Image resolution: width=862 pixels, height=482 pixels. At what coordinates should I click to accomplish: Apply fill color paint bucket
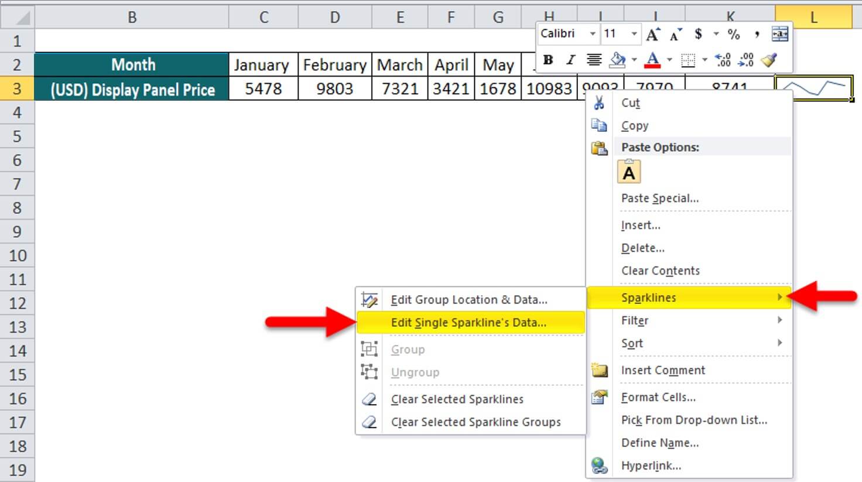pos(617,60)
